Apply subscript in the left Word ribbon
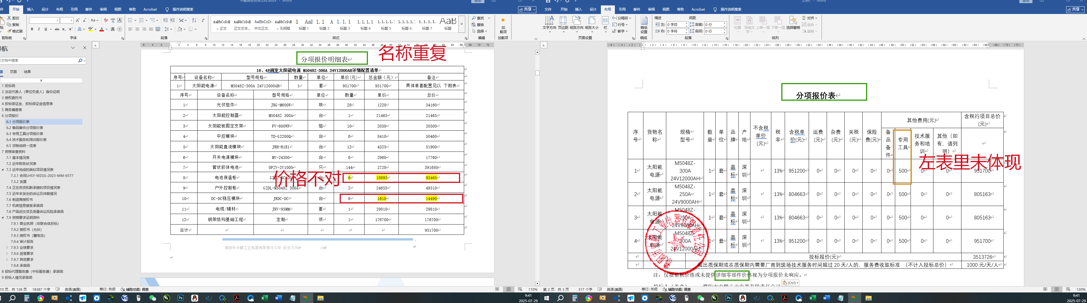The image size is (1087, 303). (64, 29)
